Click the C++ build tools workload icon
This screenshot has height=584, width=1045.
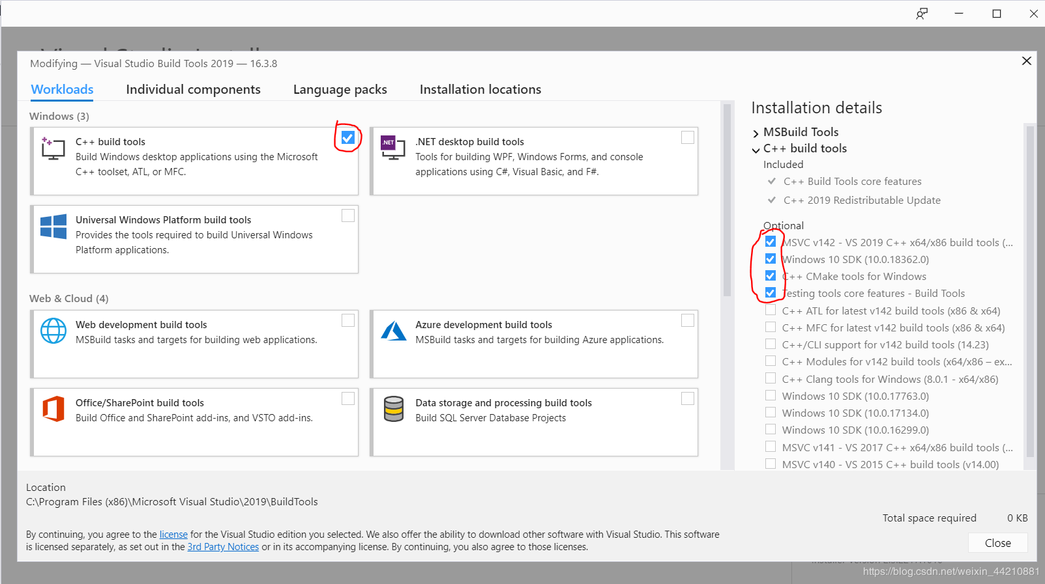[53, 148]
